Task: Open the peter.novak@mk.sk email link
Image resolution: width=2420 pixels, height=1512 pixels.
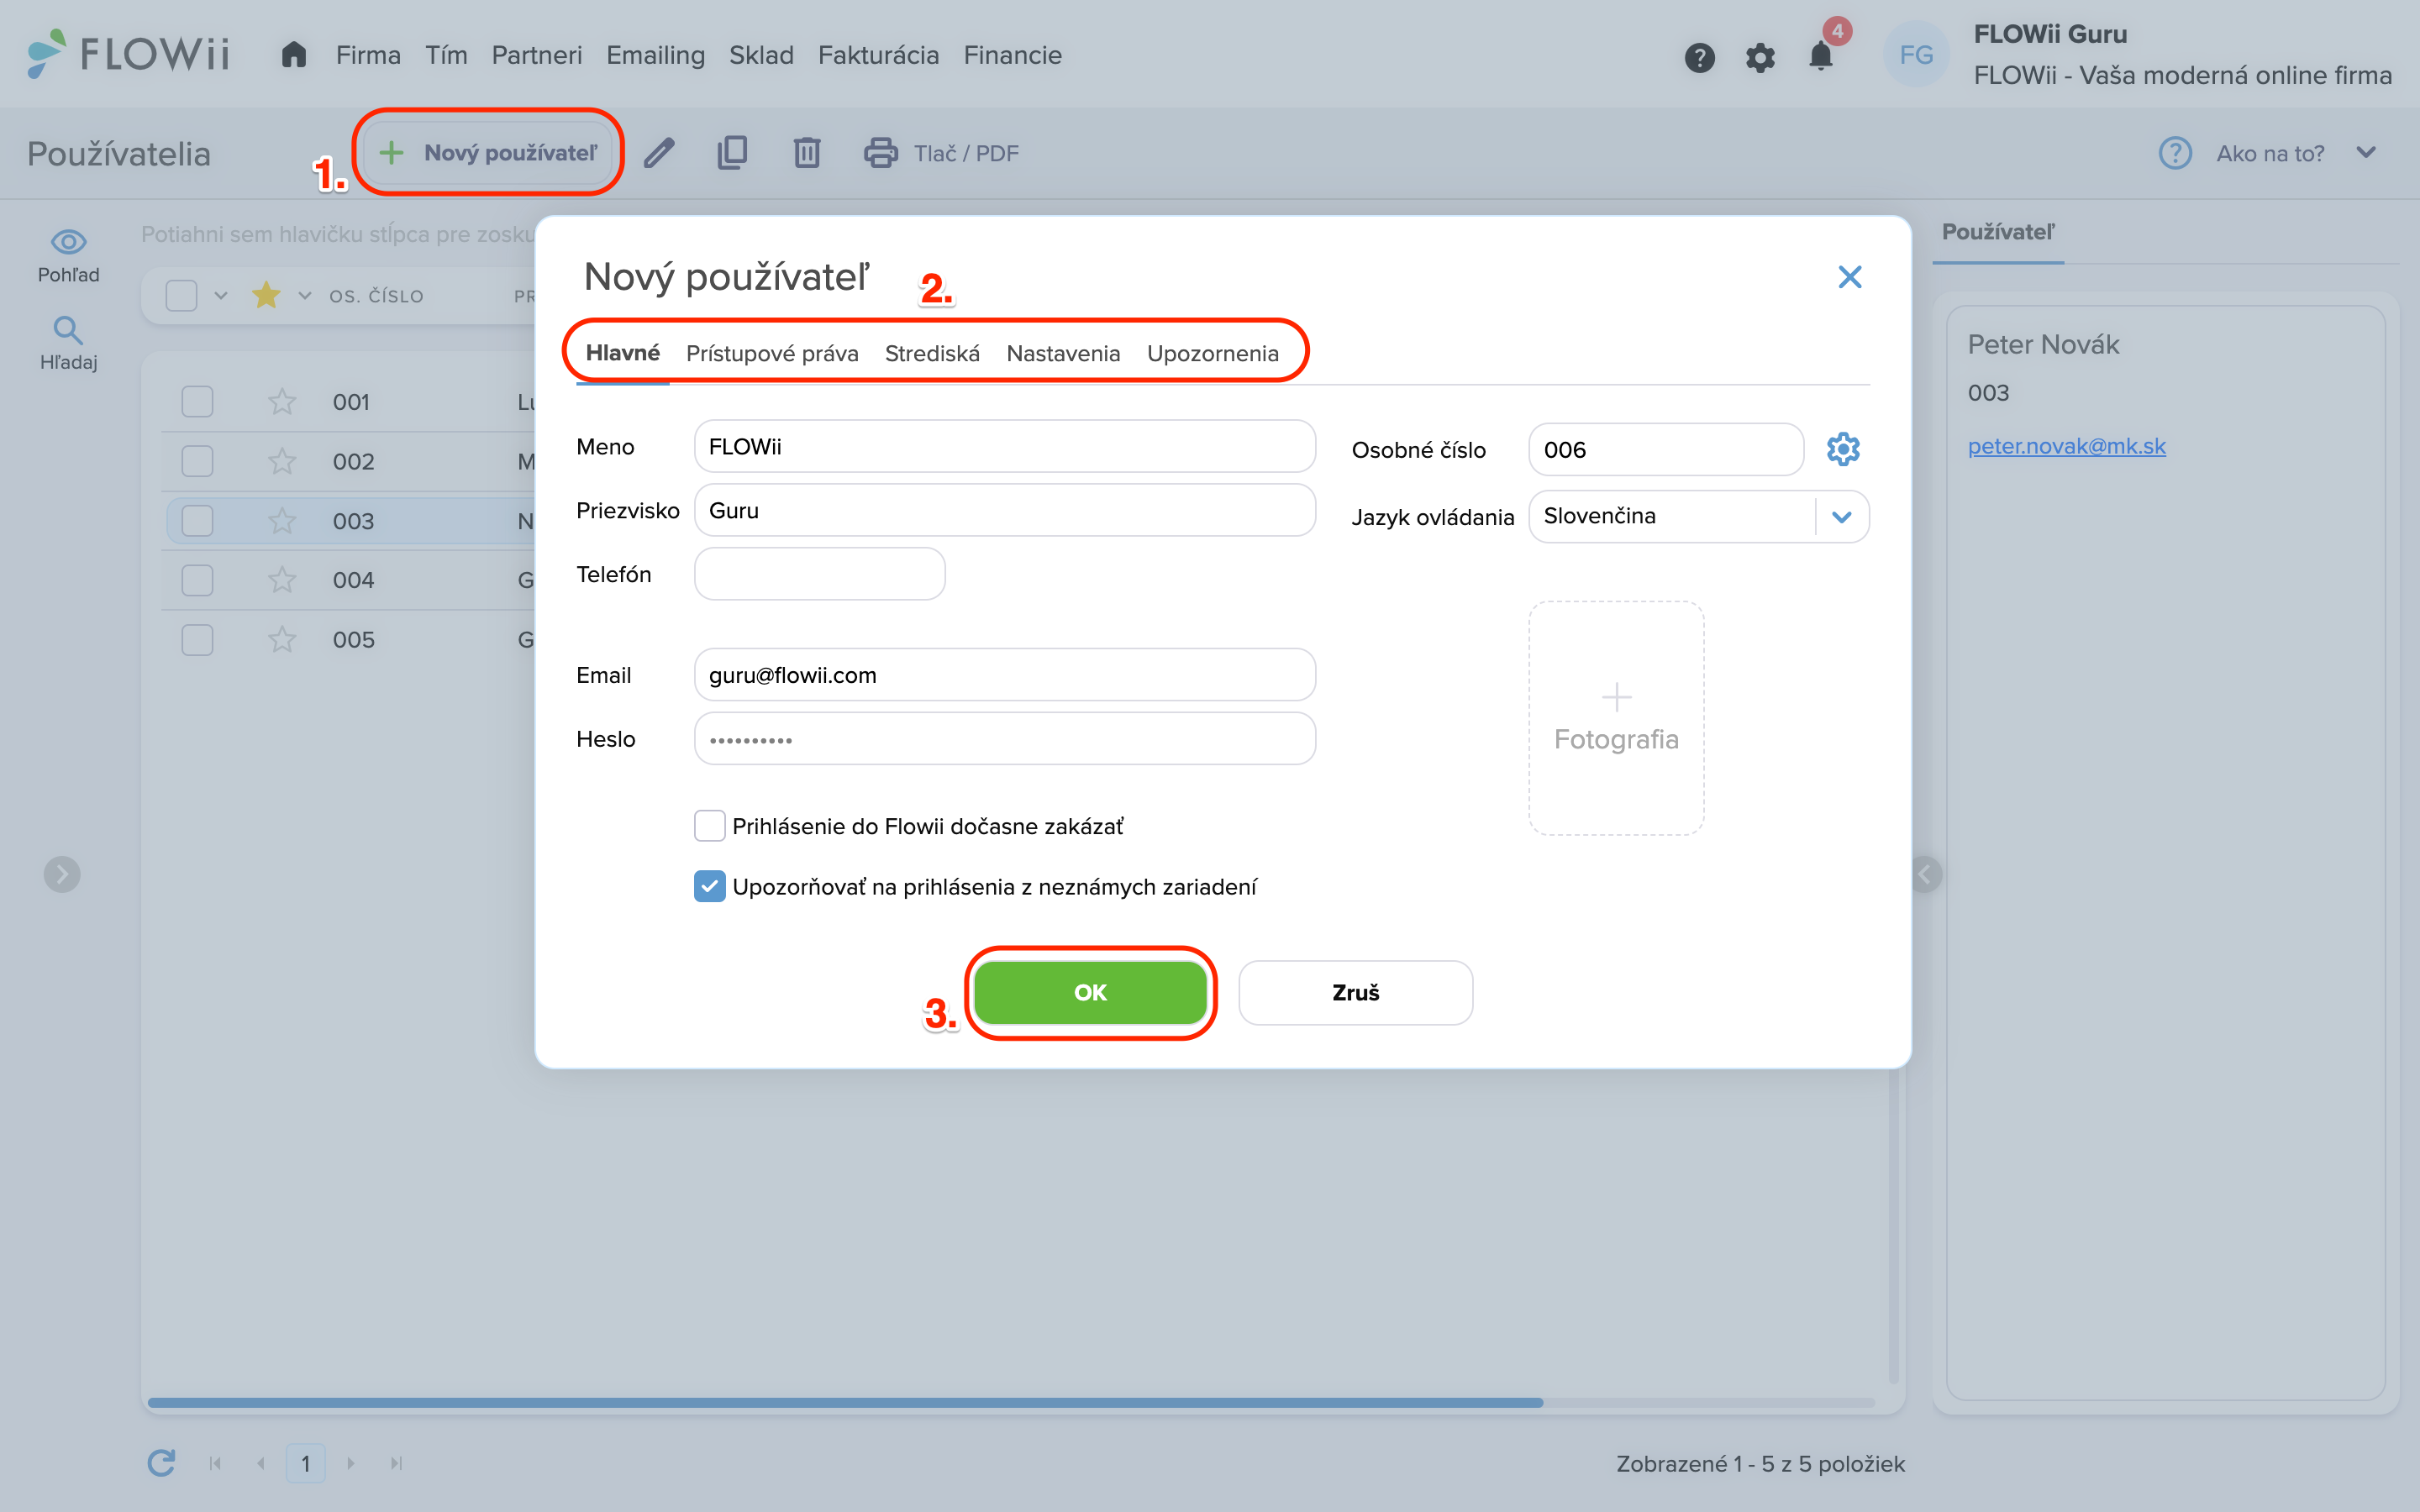Action: [x=2066, y=446]
